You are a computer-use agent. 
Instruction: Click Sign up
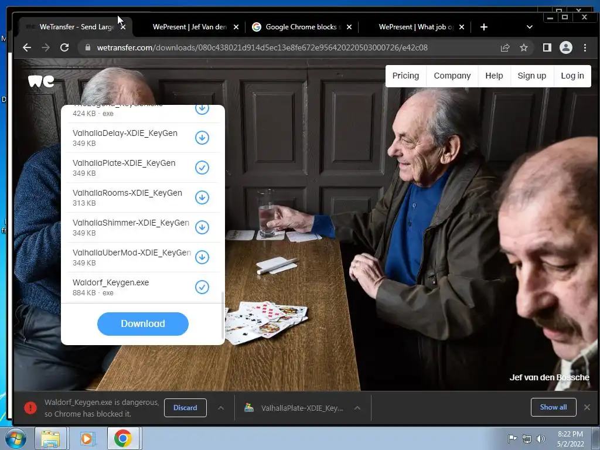(x=532, y=76)
